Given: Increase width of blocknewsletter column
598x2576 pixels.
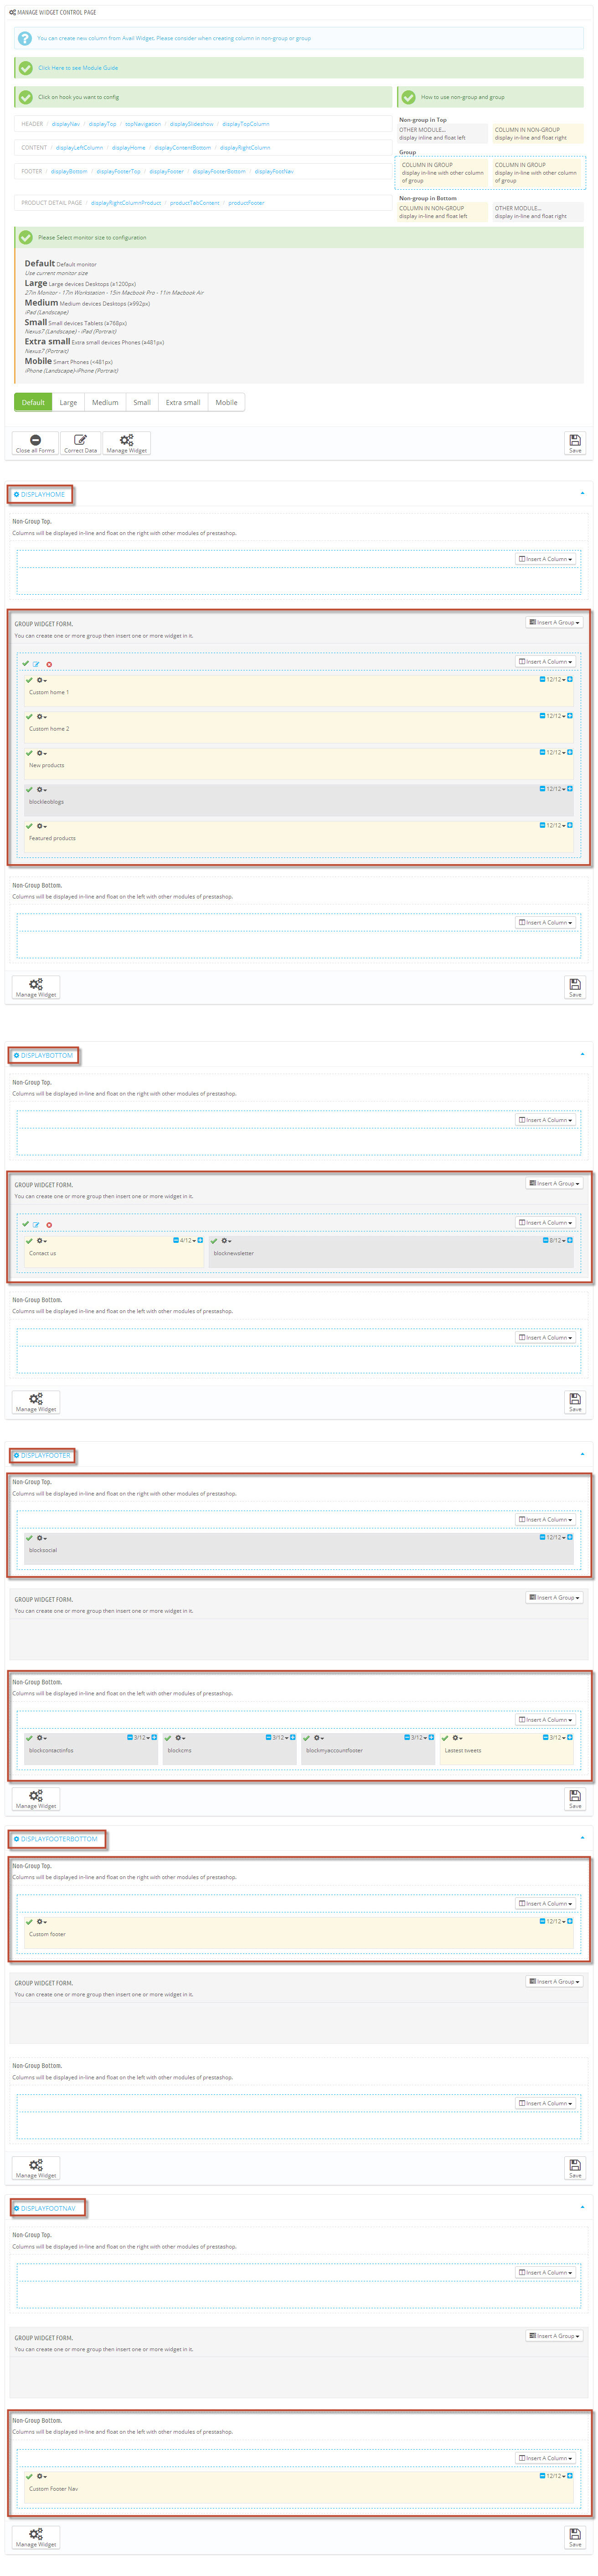Looking at the screenshot, I should coord(570,1240).
